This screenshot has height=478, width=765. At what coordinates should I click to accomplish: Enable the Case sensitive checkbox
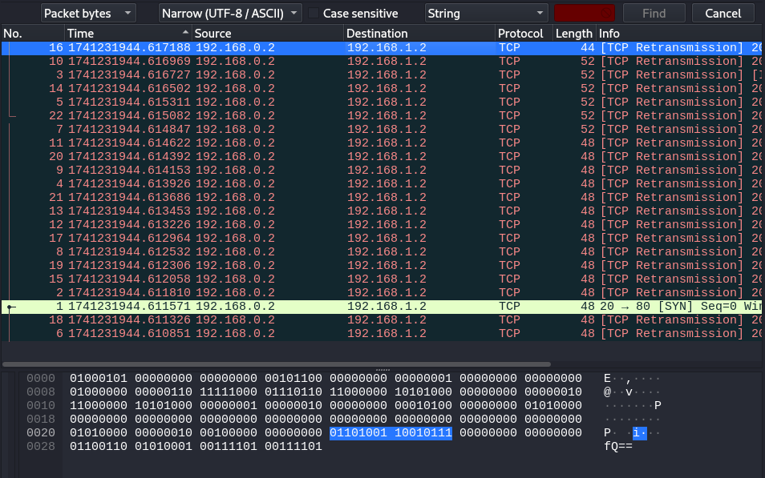pyautogui.click(x=314, y=14)
